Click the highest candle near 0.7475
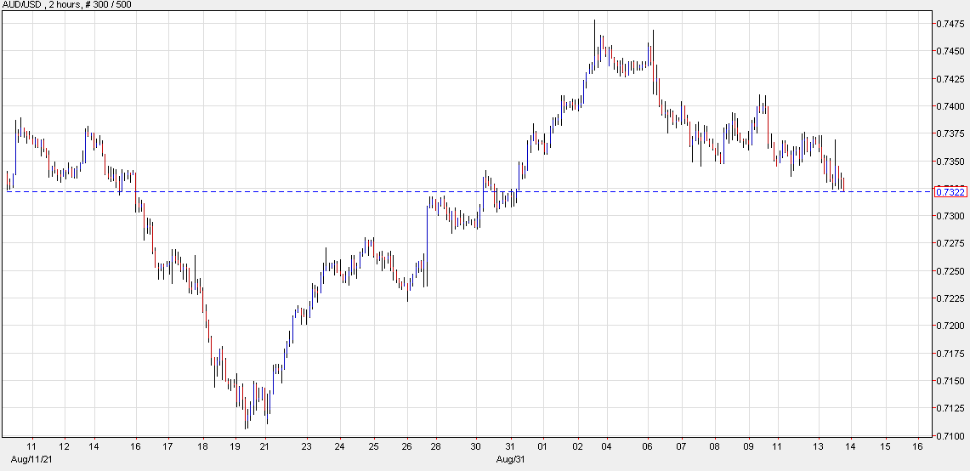 pyautogui.click(x=594, y=43)
